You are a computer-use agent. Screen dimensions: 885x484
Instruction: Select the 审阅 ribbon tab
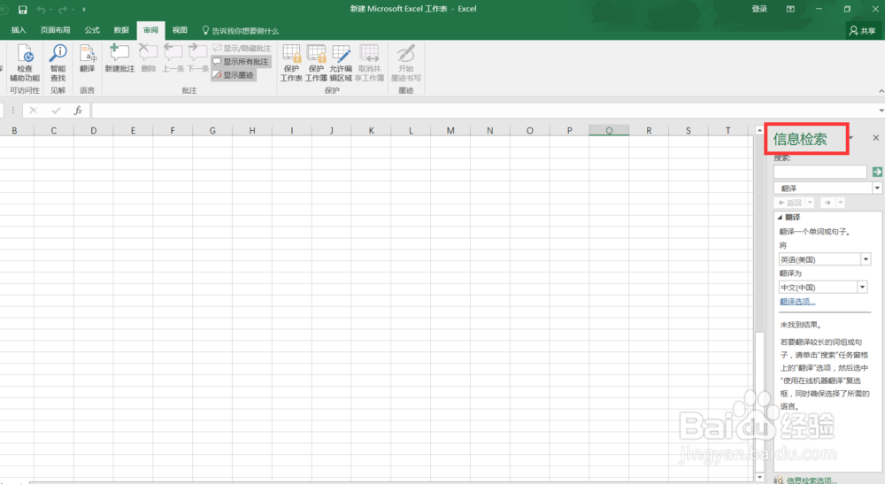point(150,30)
